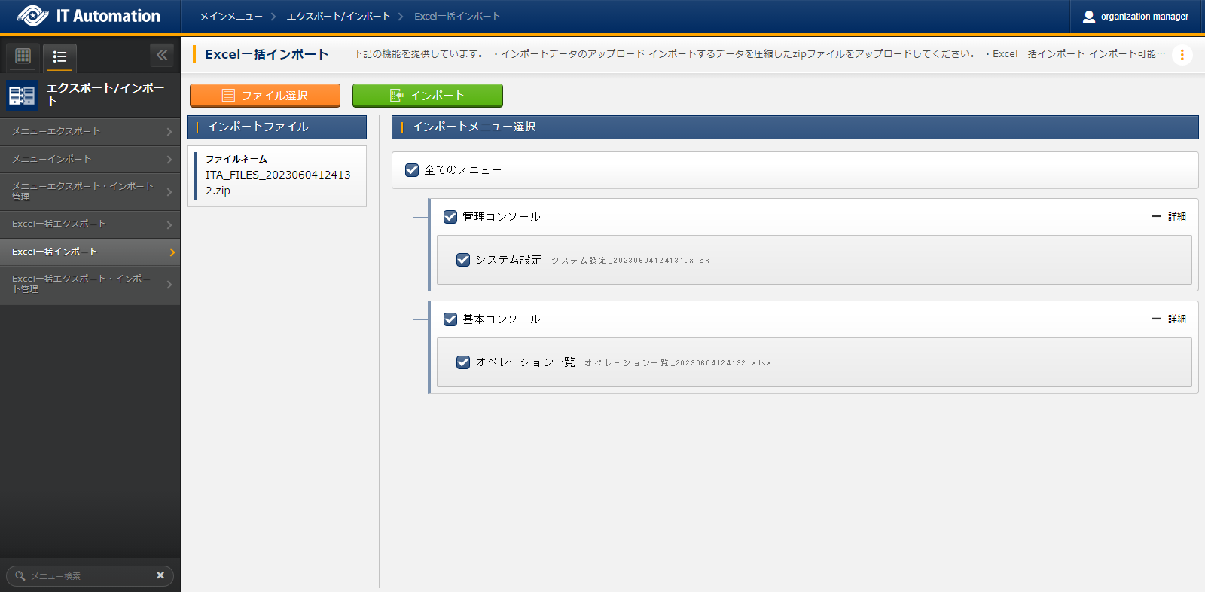Click the エクスポート/インポート menu group icon
Viewport: 1205px width, 592px height.
pyautogui.click(x=22, y=95)
